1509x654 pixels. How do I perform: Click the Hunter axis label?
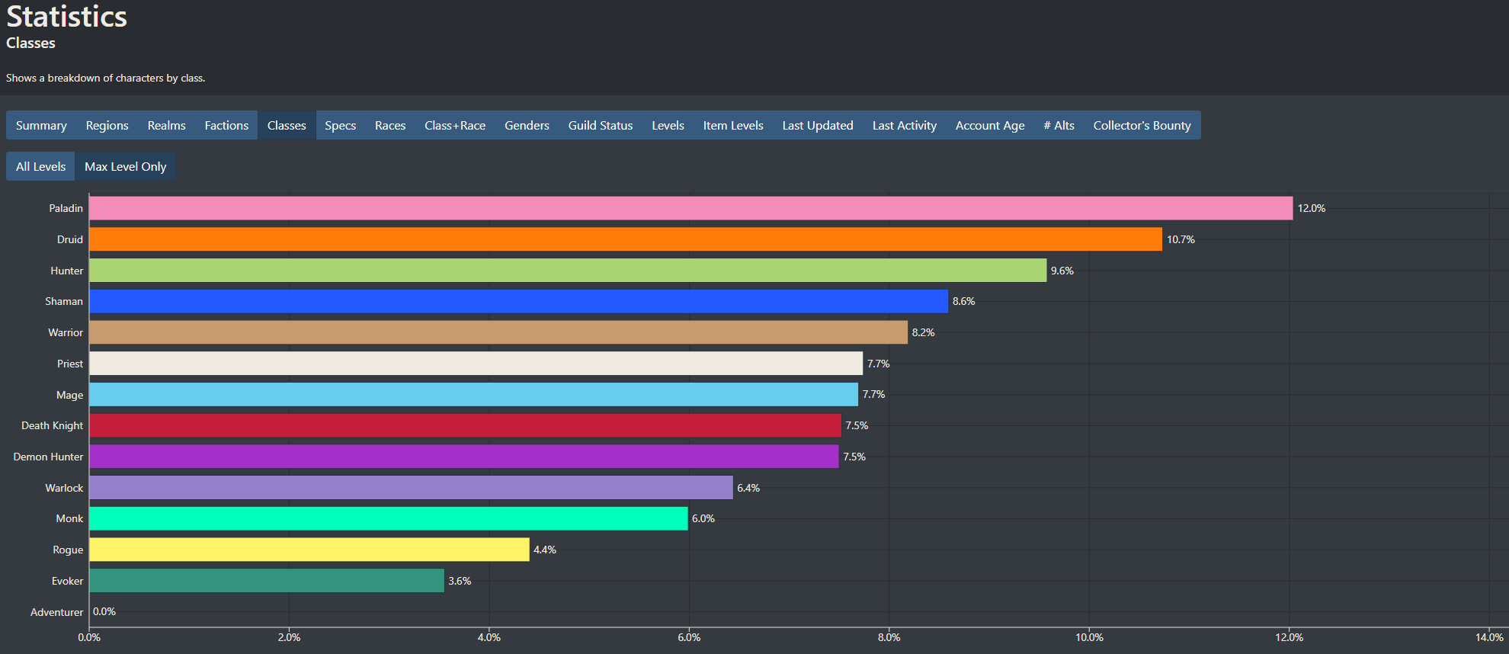click(x=67, y=271)
